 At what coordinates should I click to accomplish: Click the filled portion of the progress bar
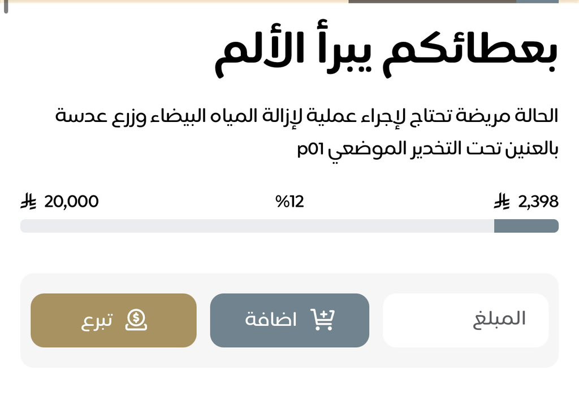click(526, 226)
